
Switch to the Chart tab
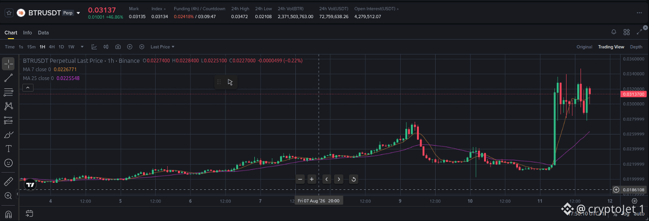11,33
